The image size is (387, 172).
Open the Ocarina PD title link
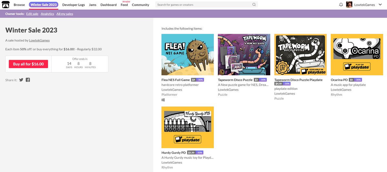(339, 80)
